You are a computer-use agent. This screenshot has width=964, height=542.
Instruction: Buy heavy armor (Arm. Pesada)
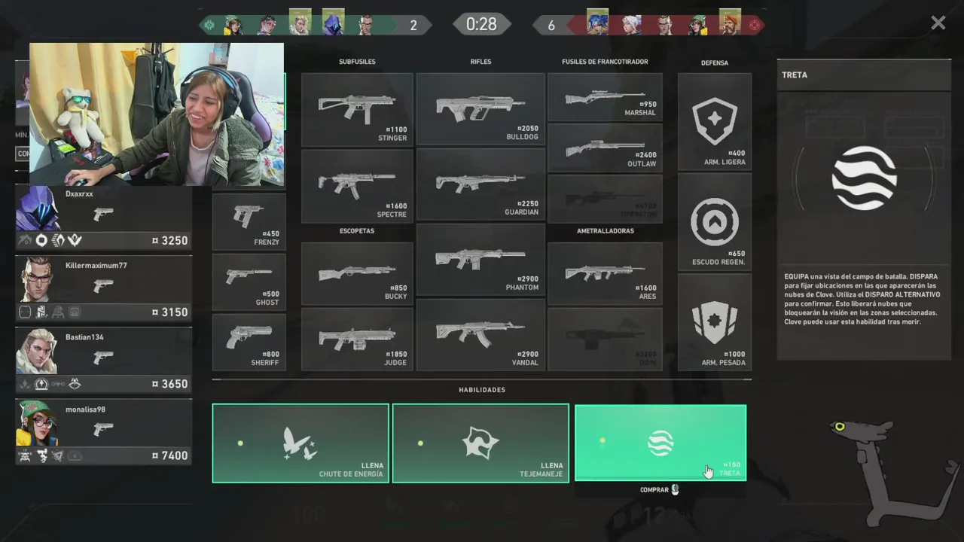point(715,322)
